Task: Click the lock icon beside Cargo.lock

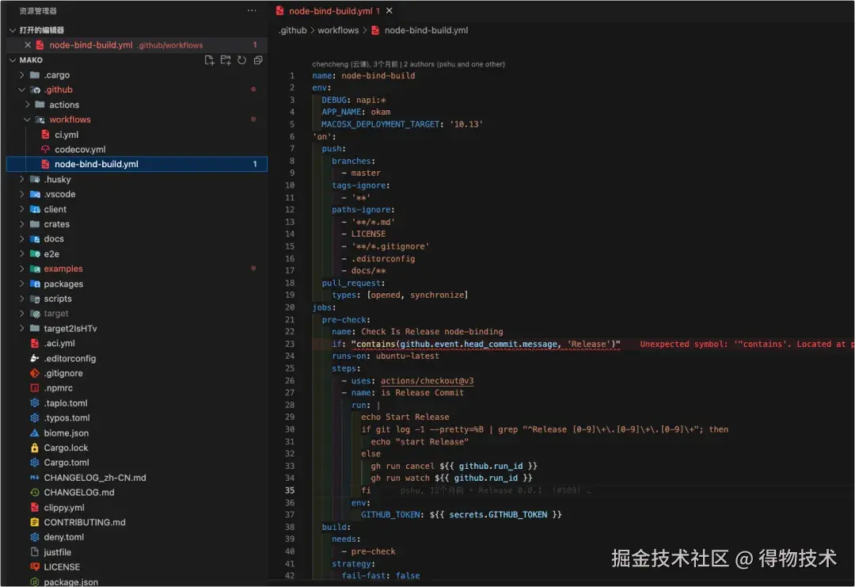Action: [x=34, y=448]
